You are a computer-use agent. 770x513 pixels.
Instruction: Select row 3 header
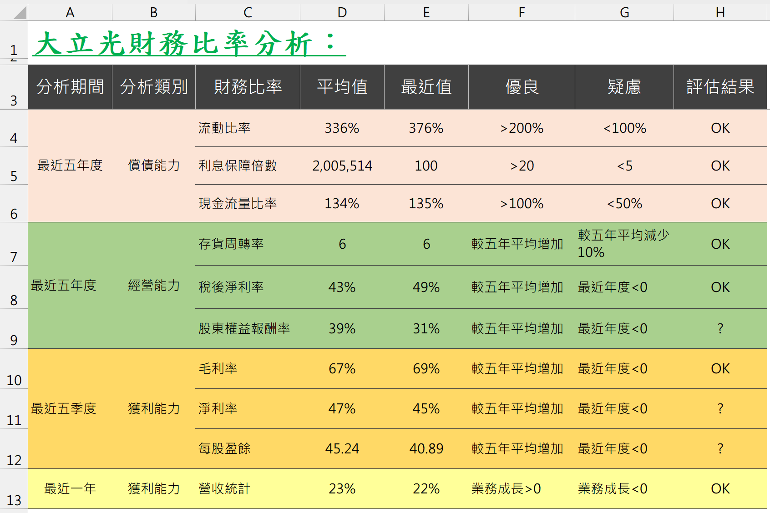click(x=14, y=87)
